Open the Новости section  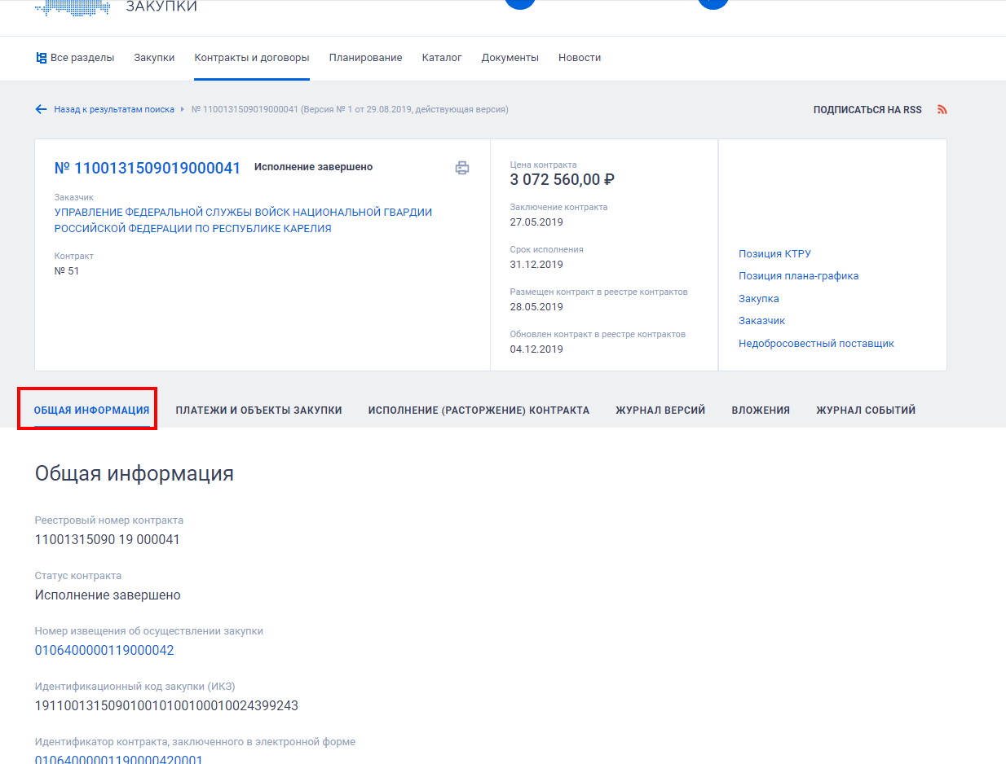point(580,57)
